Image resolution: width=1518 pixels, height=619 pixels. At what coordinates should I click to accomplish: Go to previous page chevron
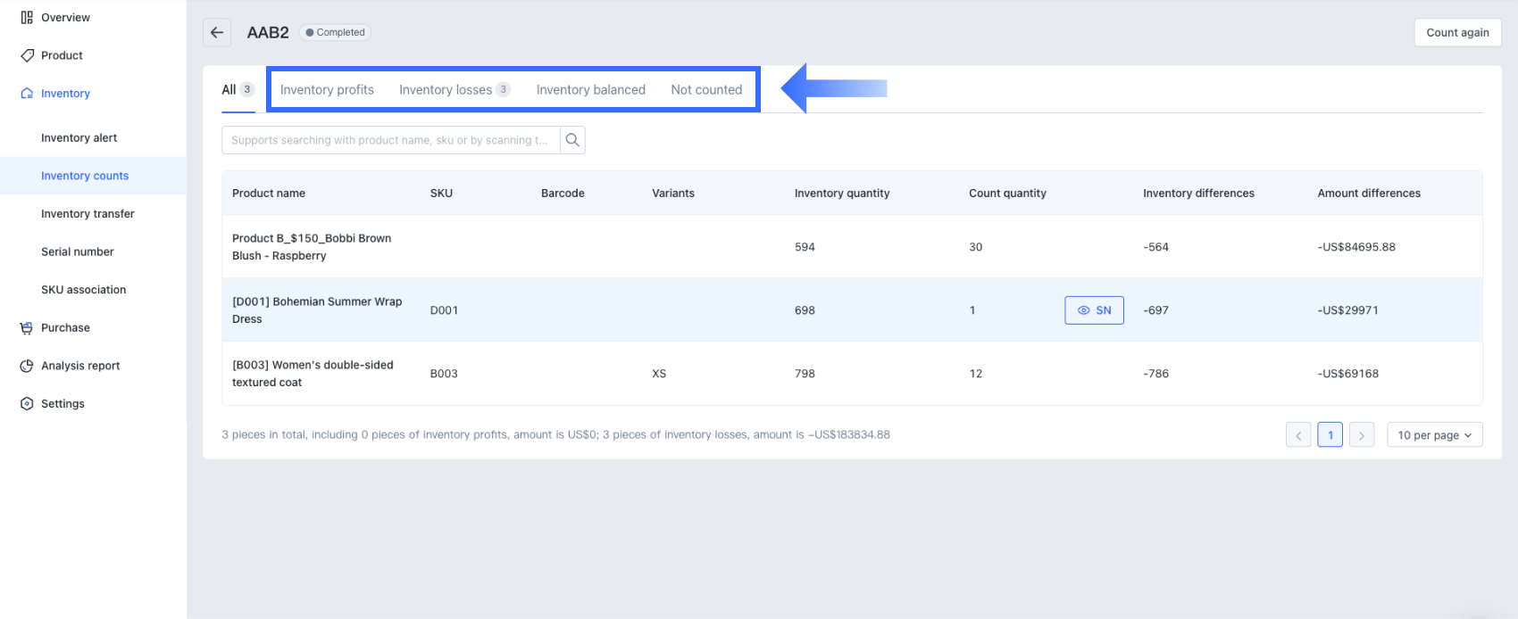(x=1298, y=435)
